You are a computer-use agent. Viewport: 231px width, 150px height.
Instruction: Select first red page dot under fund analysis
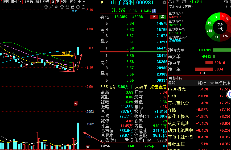coord(200,73)
